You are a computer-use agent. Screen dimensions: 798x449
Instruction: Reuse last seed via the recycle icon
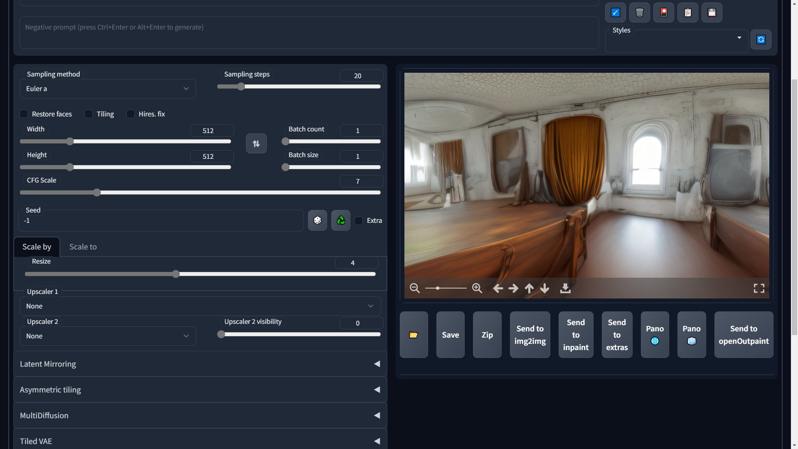point(340,220)
